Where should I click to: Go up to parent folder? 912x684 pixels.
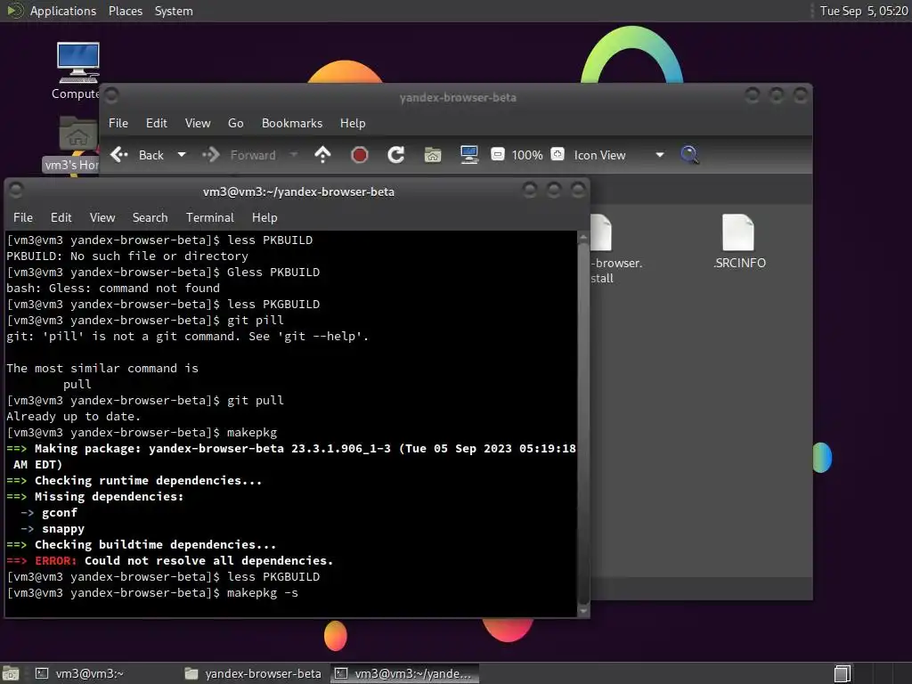click(x=322, y=155)
